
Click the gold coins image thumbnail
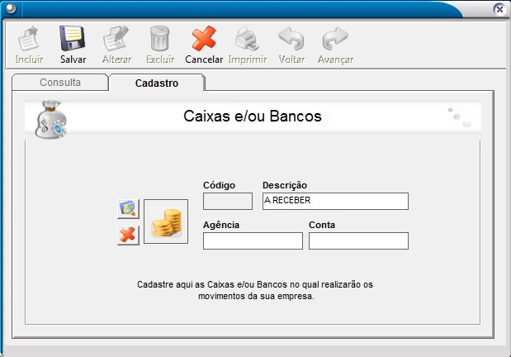(166, 221)
